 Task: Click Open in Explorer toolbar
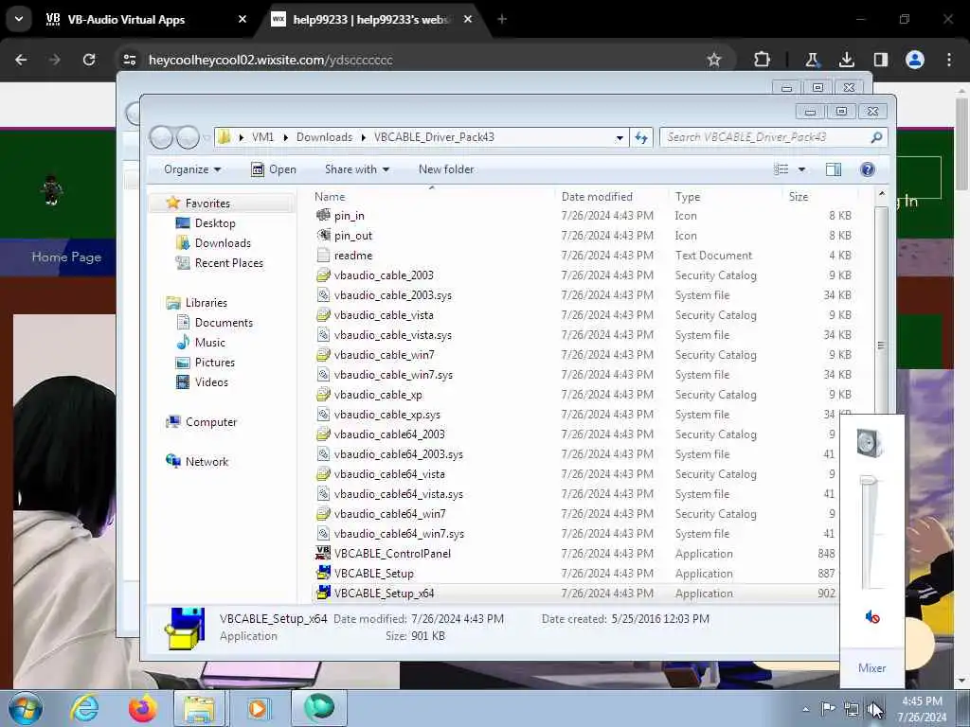[274, 169]
